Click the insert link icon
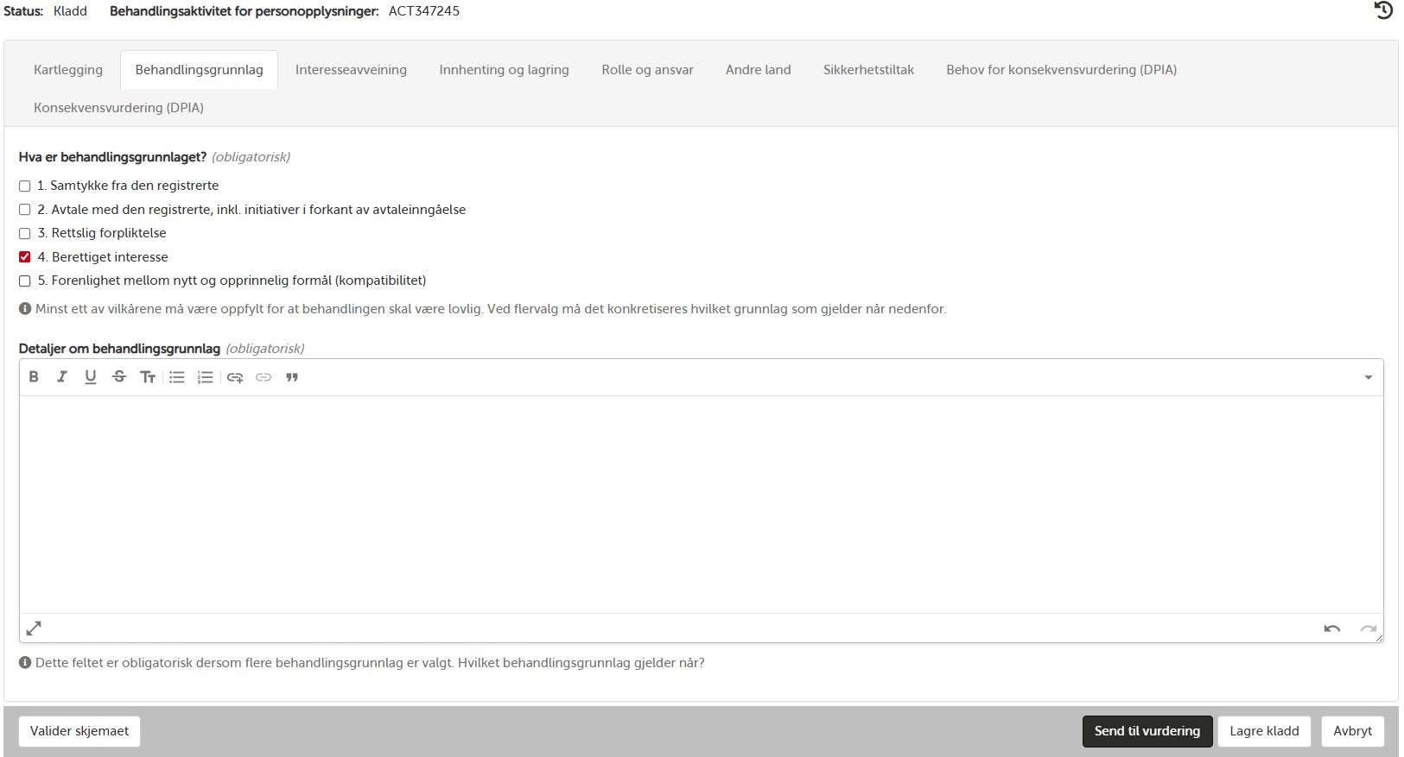This screenshot has height=757, width=1404. [x=235, y=377]
